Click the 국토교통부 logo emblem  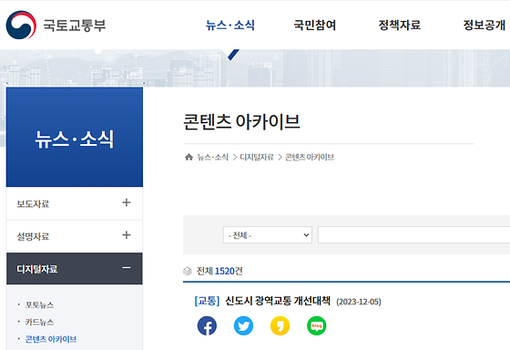[x=21, y=25]
